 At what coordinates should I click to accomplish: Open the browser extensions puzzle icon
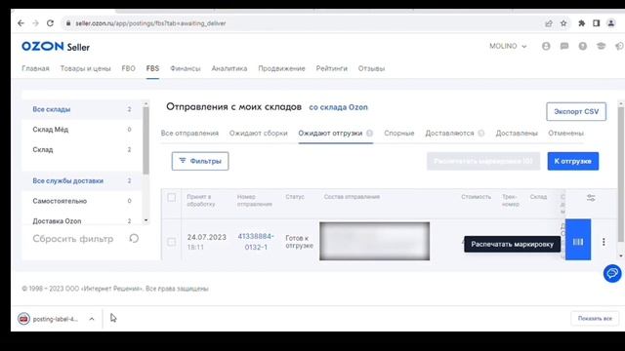click(x=582, y=23)
